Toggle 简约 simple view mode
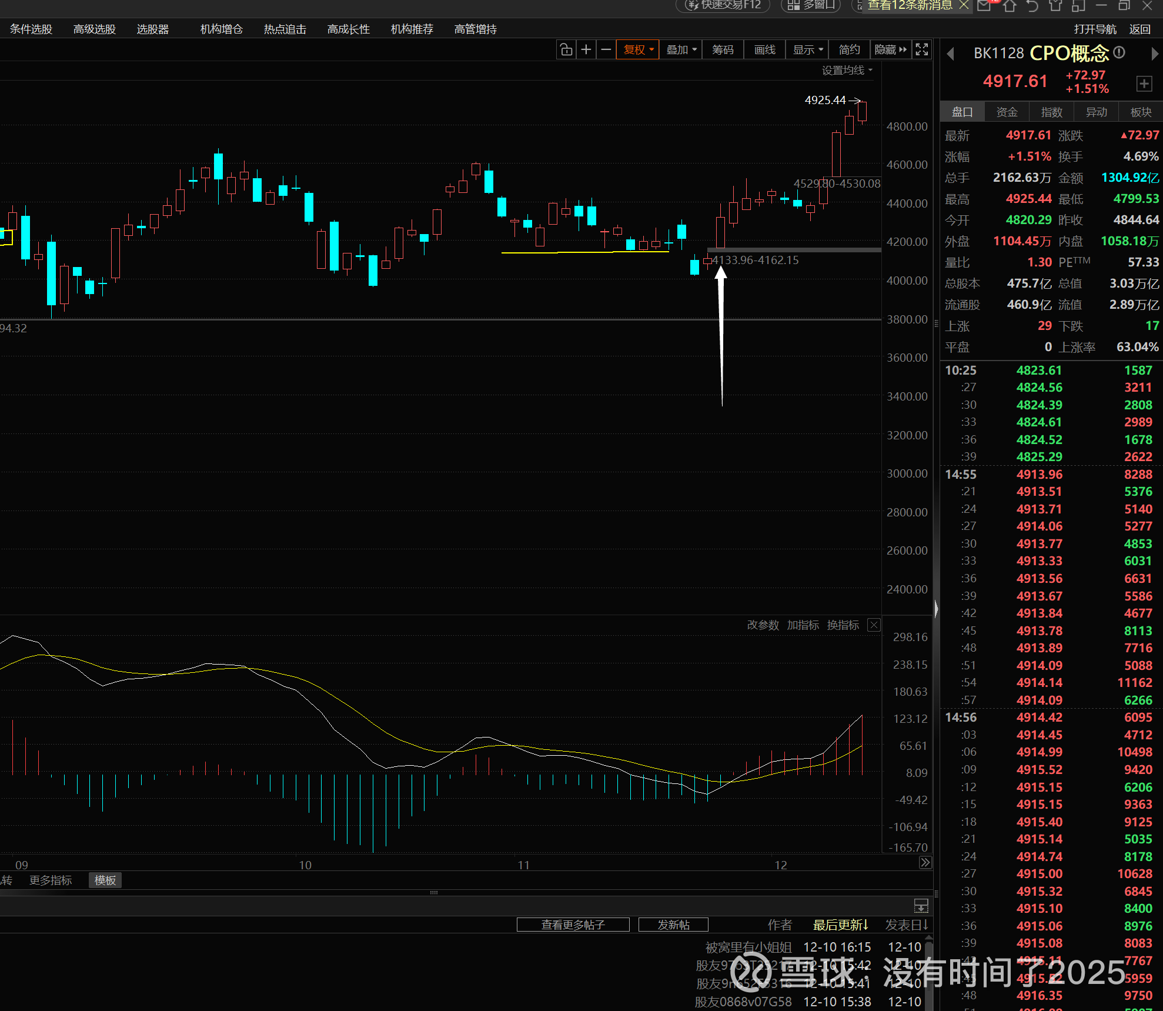1163x1011 pixels. coord(849,50)
